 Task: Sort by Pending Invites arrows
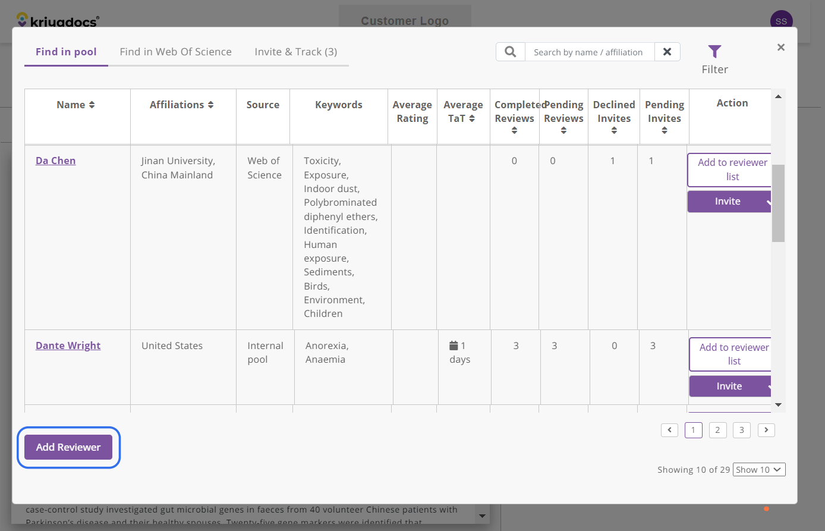pos(665,131)
